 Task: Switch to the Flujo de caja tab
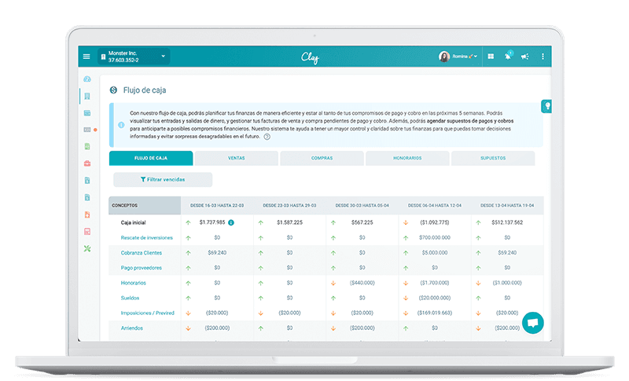click(x=151, y=158)
